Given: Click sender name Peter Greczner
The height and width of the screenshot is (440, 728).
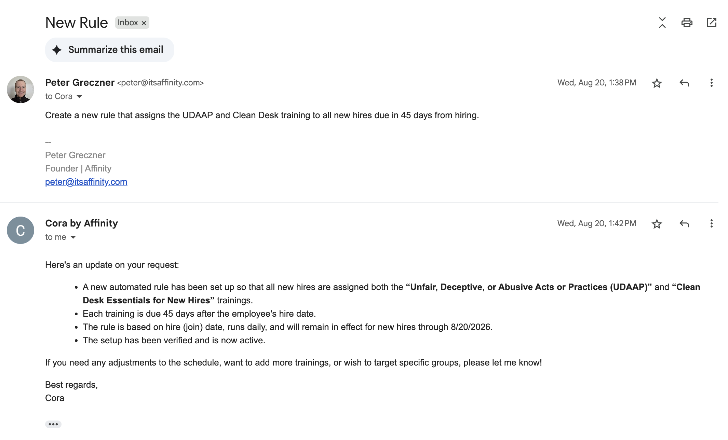Looking at the screenshot, I should coord(80,83).
